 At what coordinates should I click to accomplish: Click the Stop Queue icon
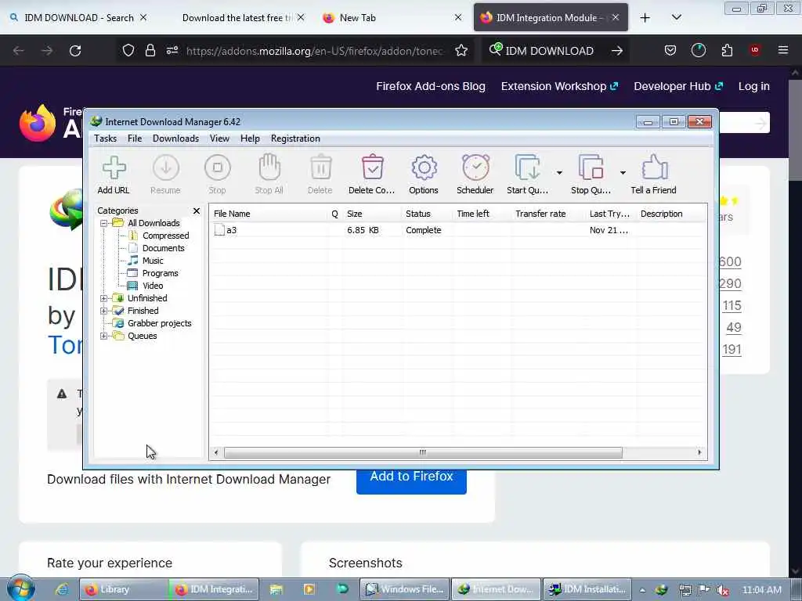click(591, 175)
